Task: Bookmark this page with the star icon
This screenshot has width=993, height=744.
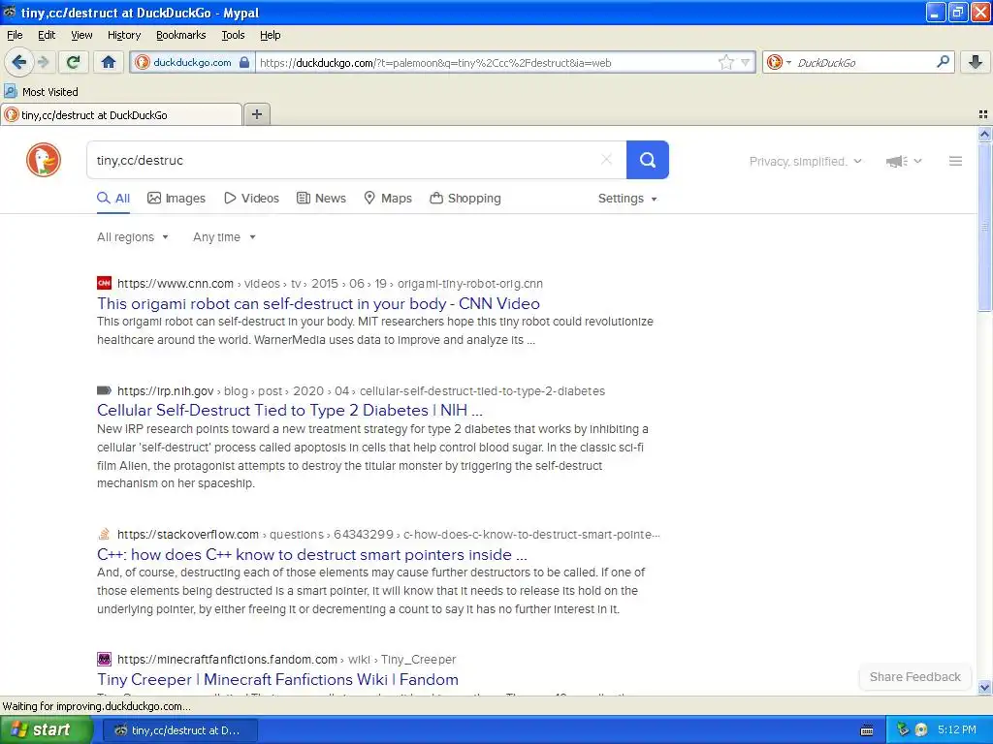Action: click(x=725, y=63)
